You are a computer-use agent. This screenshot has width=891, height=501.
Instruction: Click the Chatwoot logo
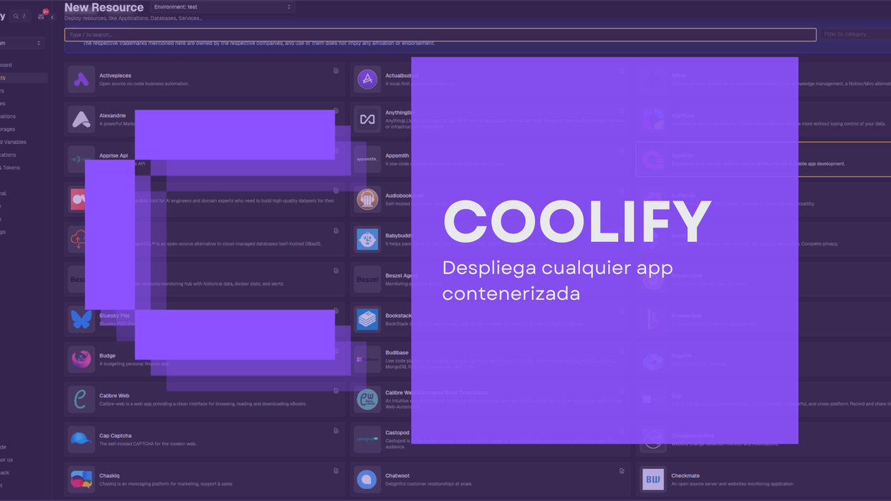367,480
